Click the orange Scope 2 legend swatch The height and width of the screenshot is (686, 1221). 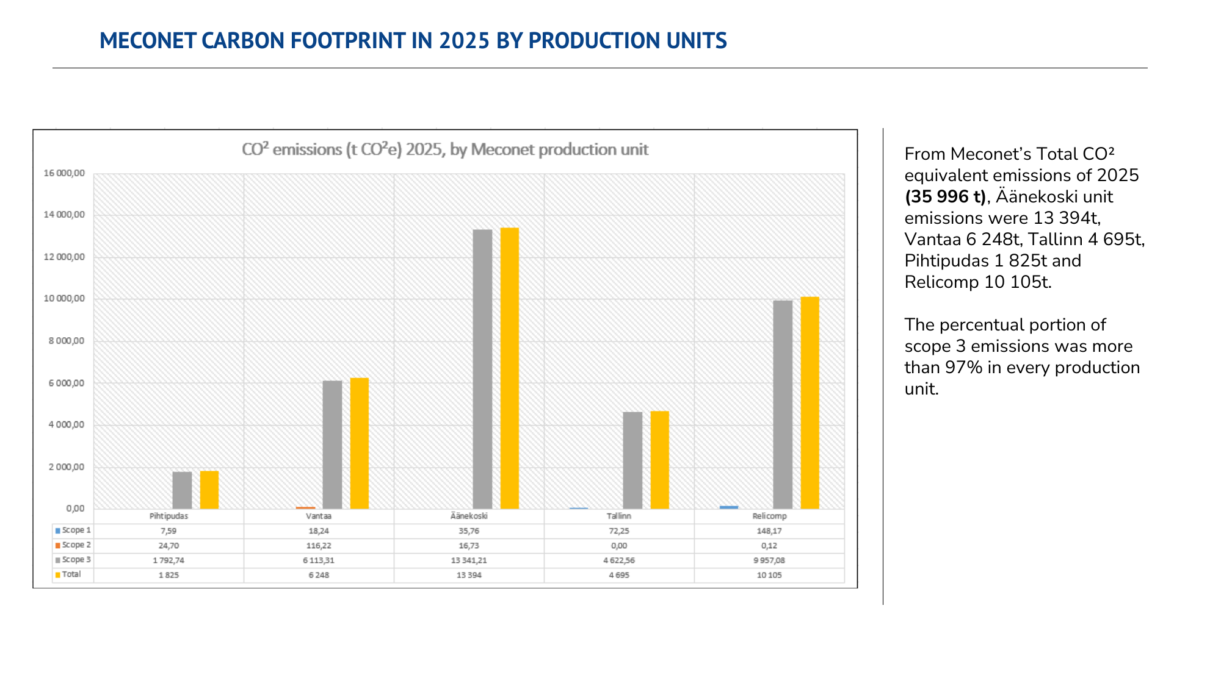[x=58, y=545]
